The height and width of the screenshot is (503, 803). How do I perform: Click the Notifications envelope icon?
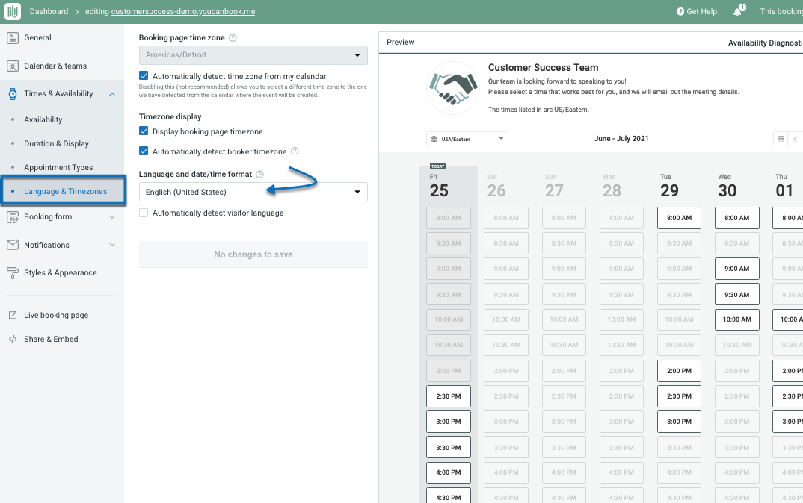pyautogui.click(x=13, y=245)
